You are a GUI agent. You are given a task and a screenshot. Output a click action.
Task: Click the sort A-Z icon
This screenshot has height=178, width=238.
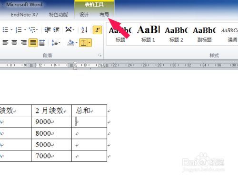point(84,30)
